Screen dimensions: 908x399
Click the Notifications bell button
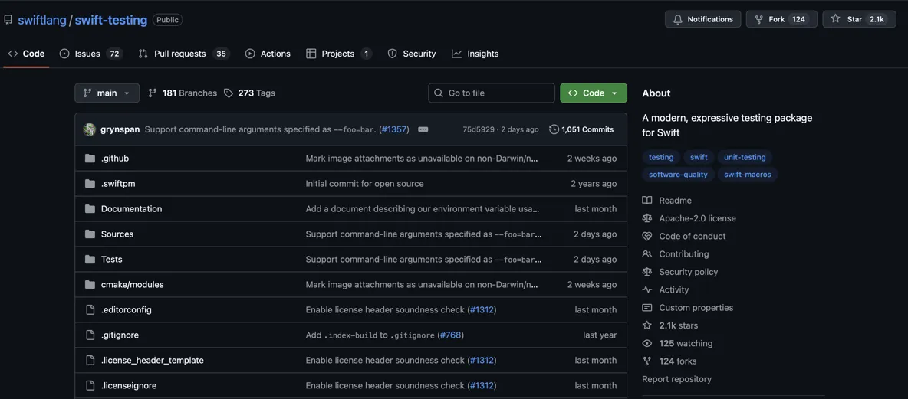702,19
